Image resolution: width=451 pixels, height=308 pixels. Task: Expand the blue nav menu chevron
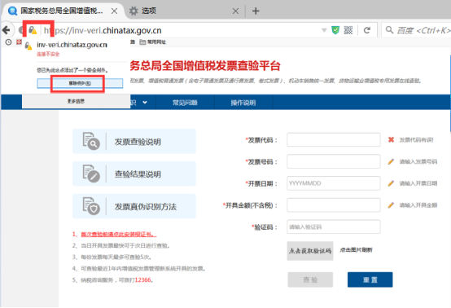pos(145,103)
